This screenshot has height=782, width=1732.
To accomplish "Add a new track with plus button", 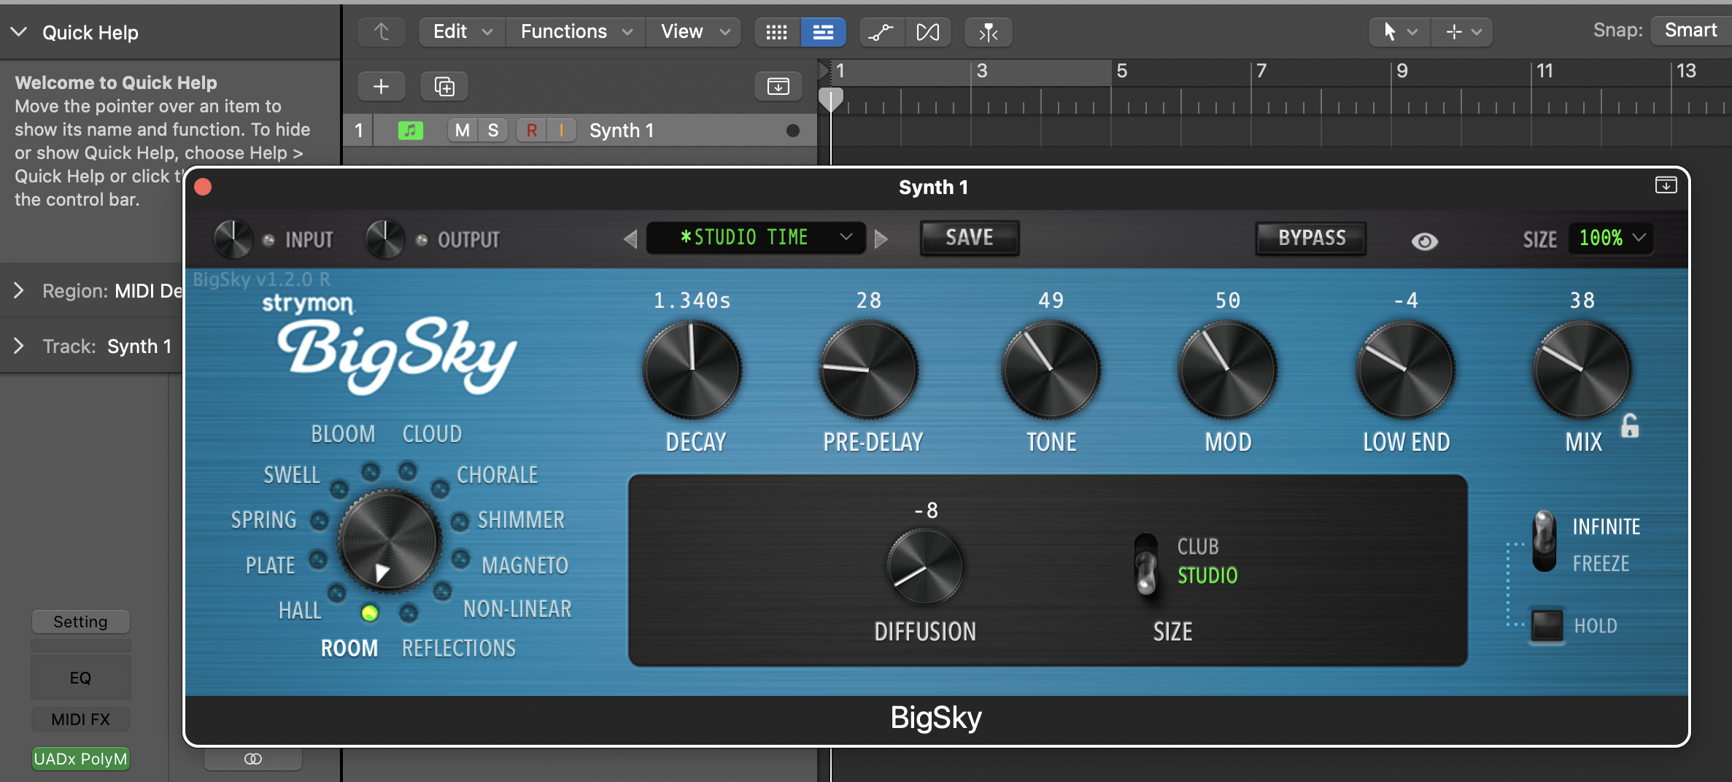I will [381, 87].
